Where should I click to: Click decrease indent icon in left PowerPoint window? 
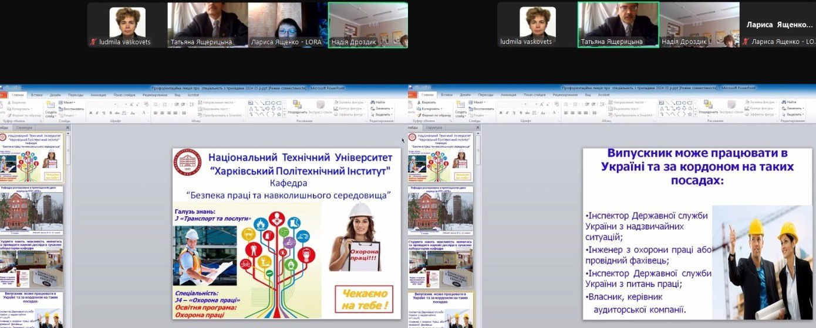click(x=176, y=104)
